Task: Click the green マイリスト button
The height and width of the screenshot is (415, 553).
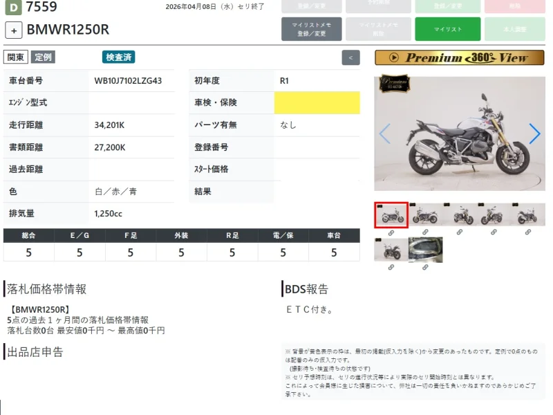Action: pos(447,29)
